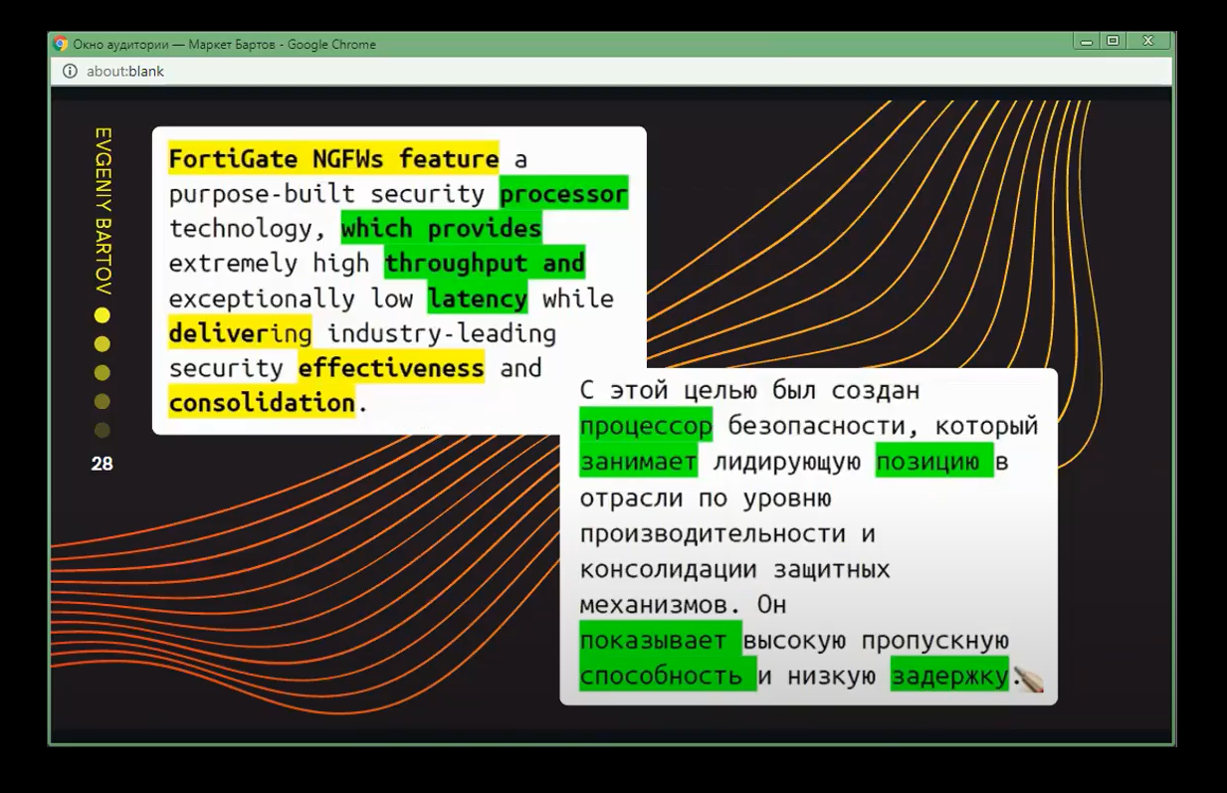Click green highlighted word 'занимает'
The width and height of the screenshot is (1227, 793).
click(638, 462)
